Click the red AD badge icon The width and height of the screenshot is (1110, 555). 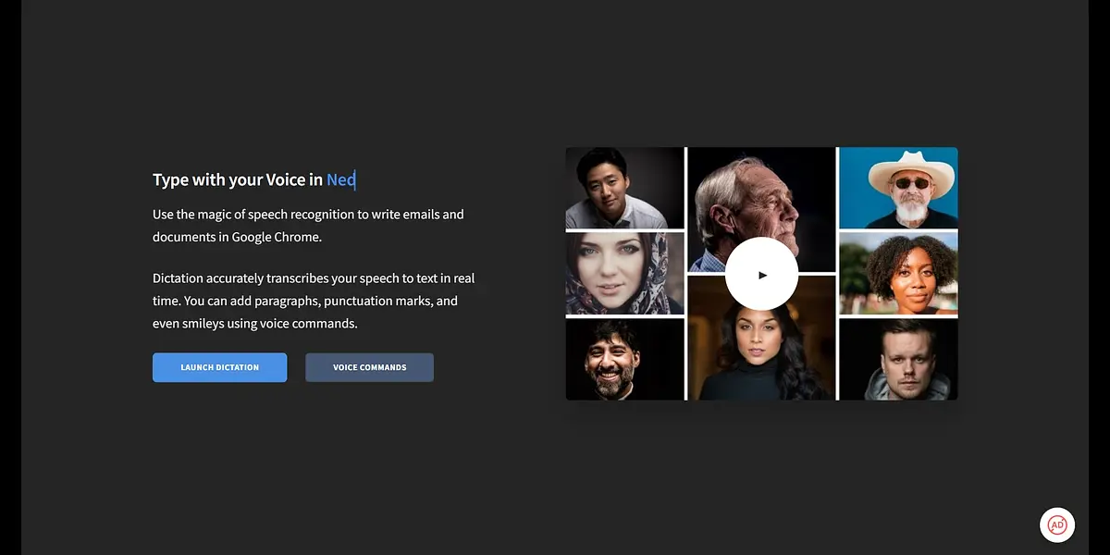click(x=1056, y=524)
